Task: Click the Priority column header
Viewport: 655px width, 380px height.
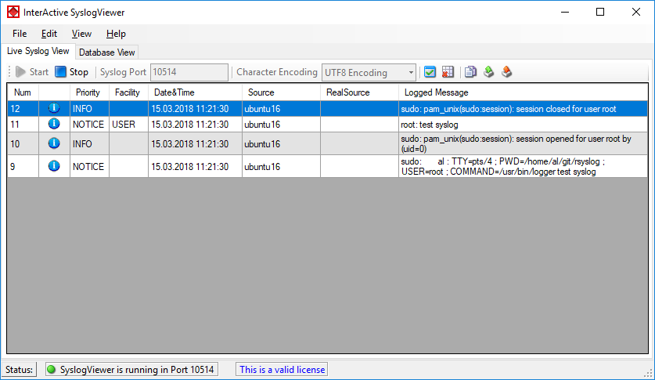Action: 88,92
